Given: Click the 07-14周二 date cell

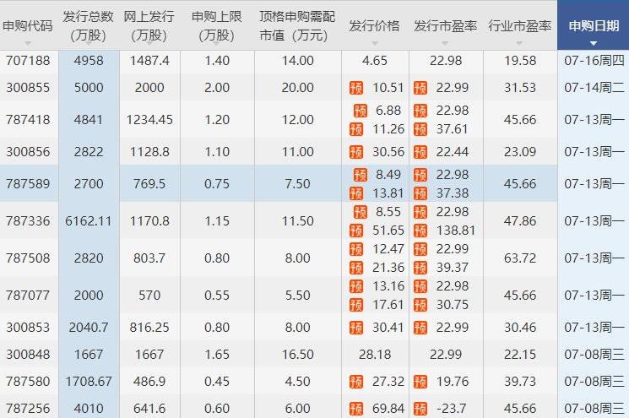Looking at the screenshot, I should [594, 88].
